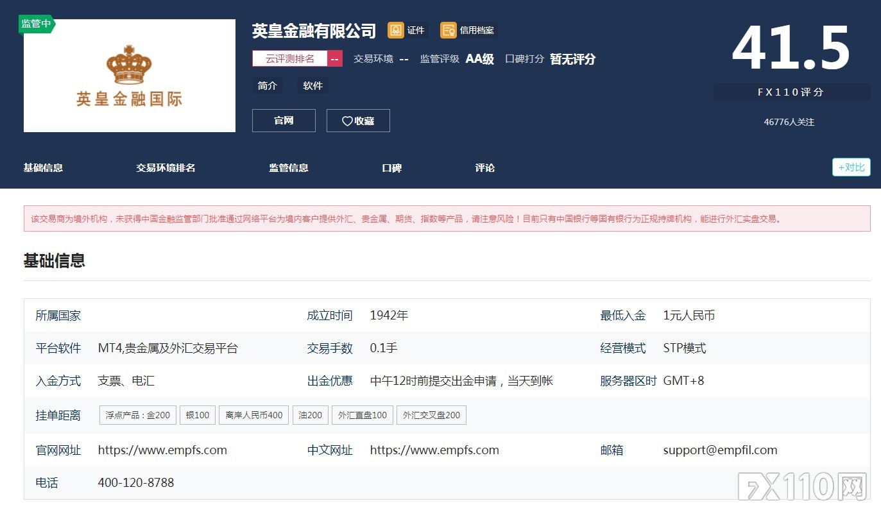The height and width of the screenshot is (510, 881).
Task: Click the 证件 certificate icon
Action: [396, 30]
